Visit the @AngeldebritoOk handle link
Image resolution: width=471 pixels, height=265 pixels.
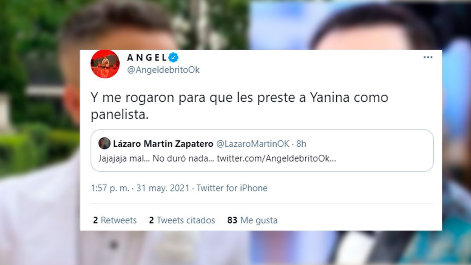(x=163, y=70)
